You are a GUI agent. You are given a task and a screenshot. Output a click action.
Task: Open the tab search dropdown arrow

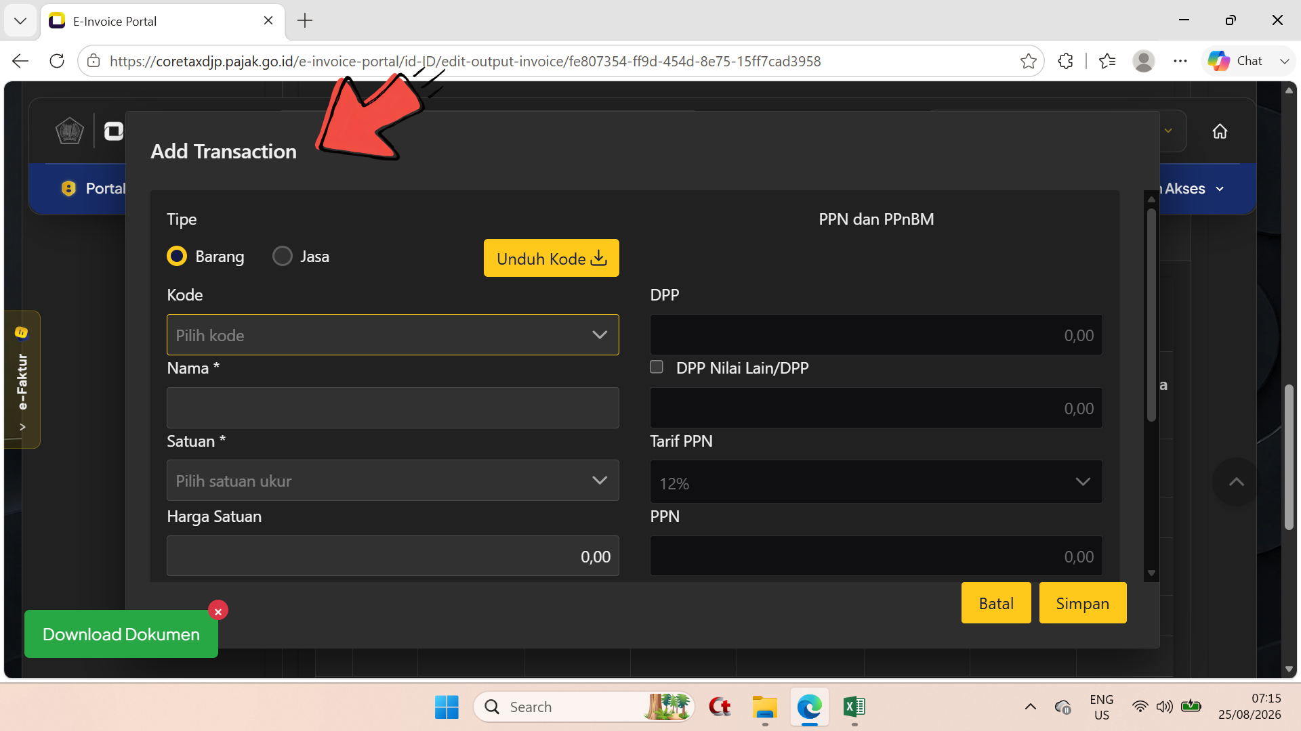[20, 20]
